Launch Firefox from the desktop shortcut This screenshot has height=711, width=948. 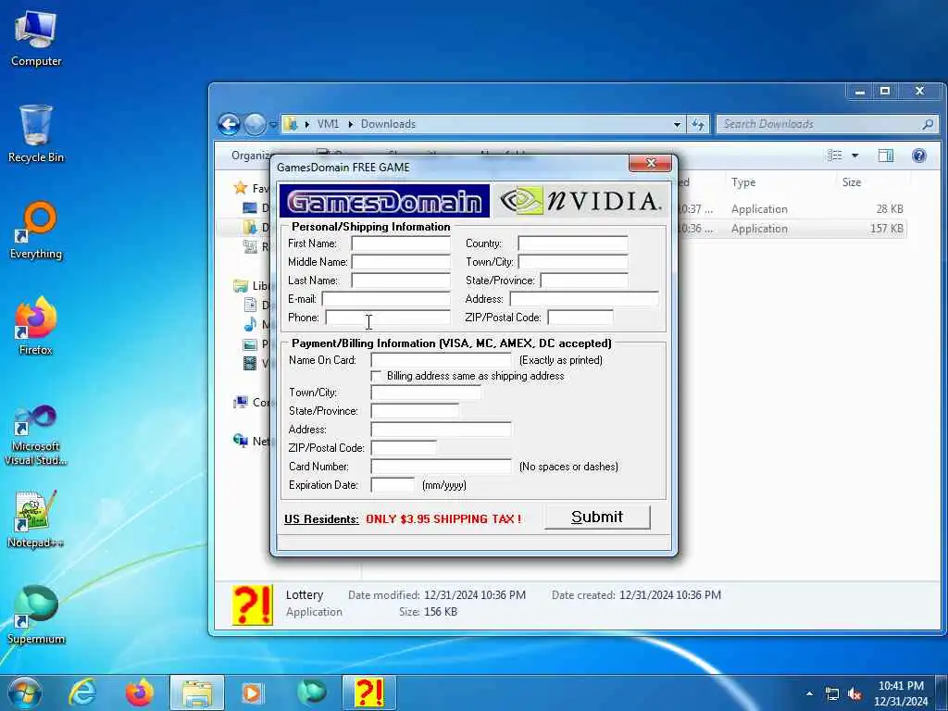(36, 326)
